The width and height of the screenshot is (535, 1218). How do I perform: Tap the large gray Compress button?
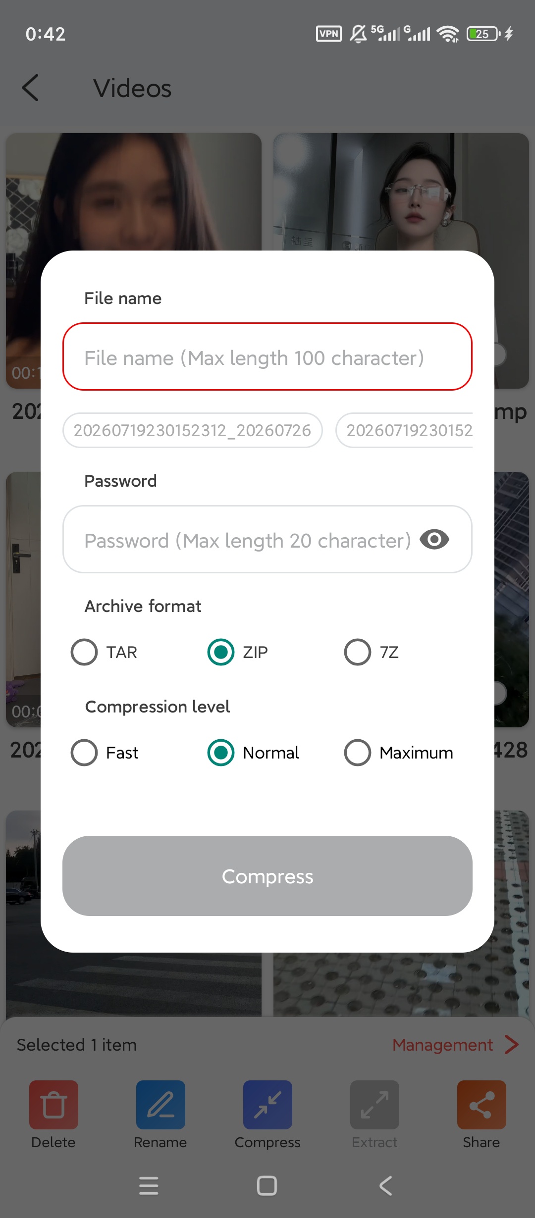click(x=267, y=876)
